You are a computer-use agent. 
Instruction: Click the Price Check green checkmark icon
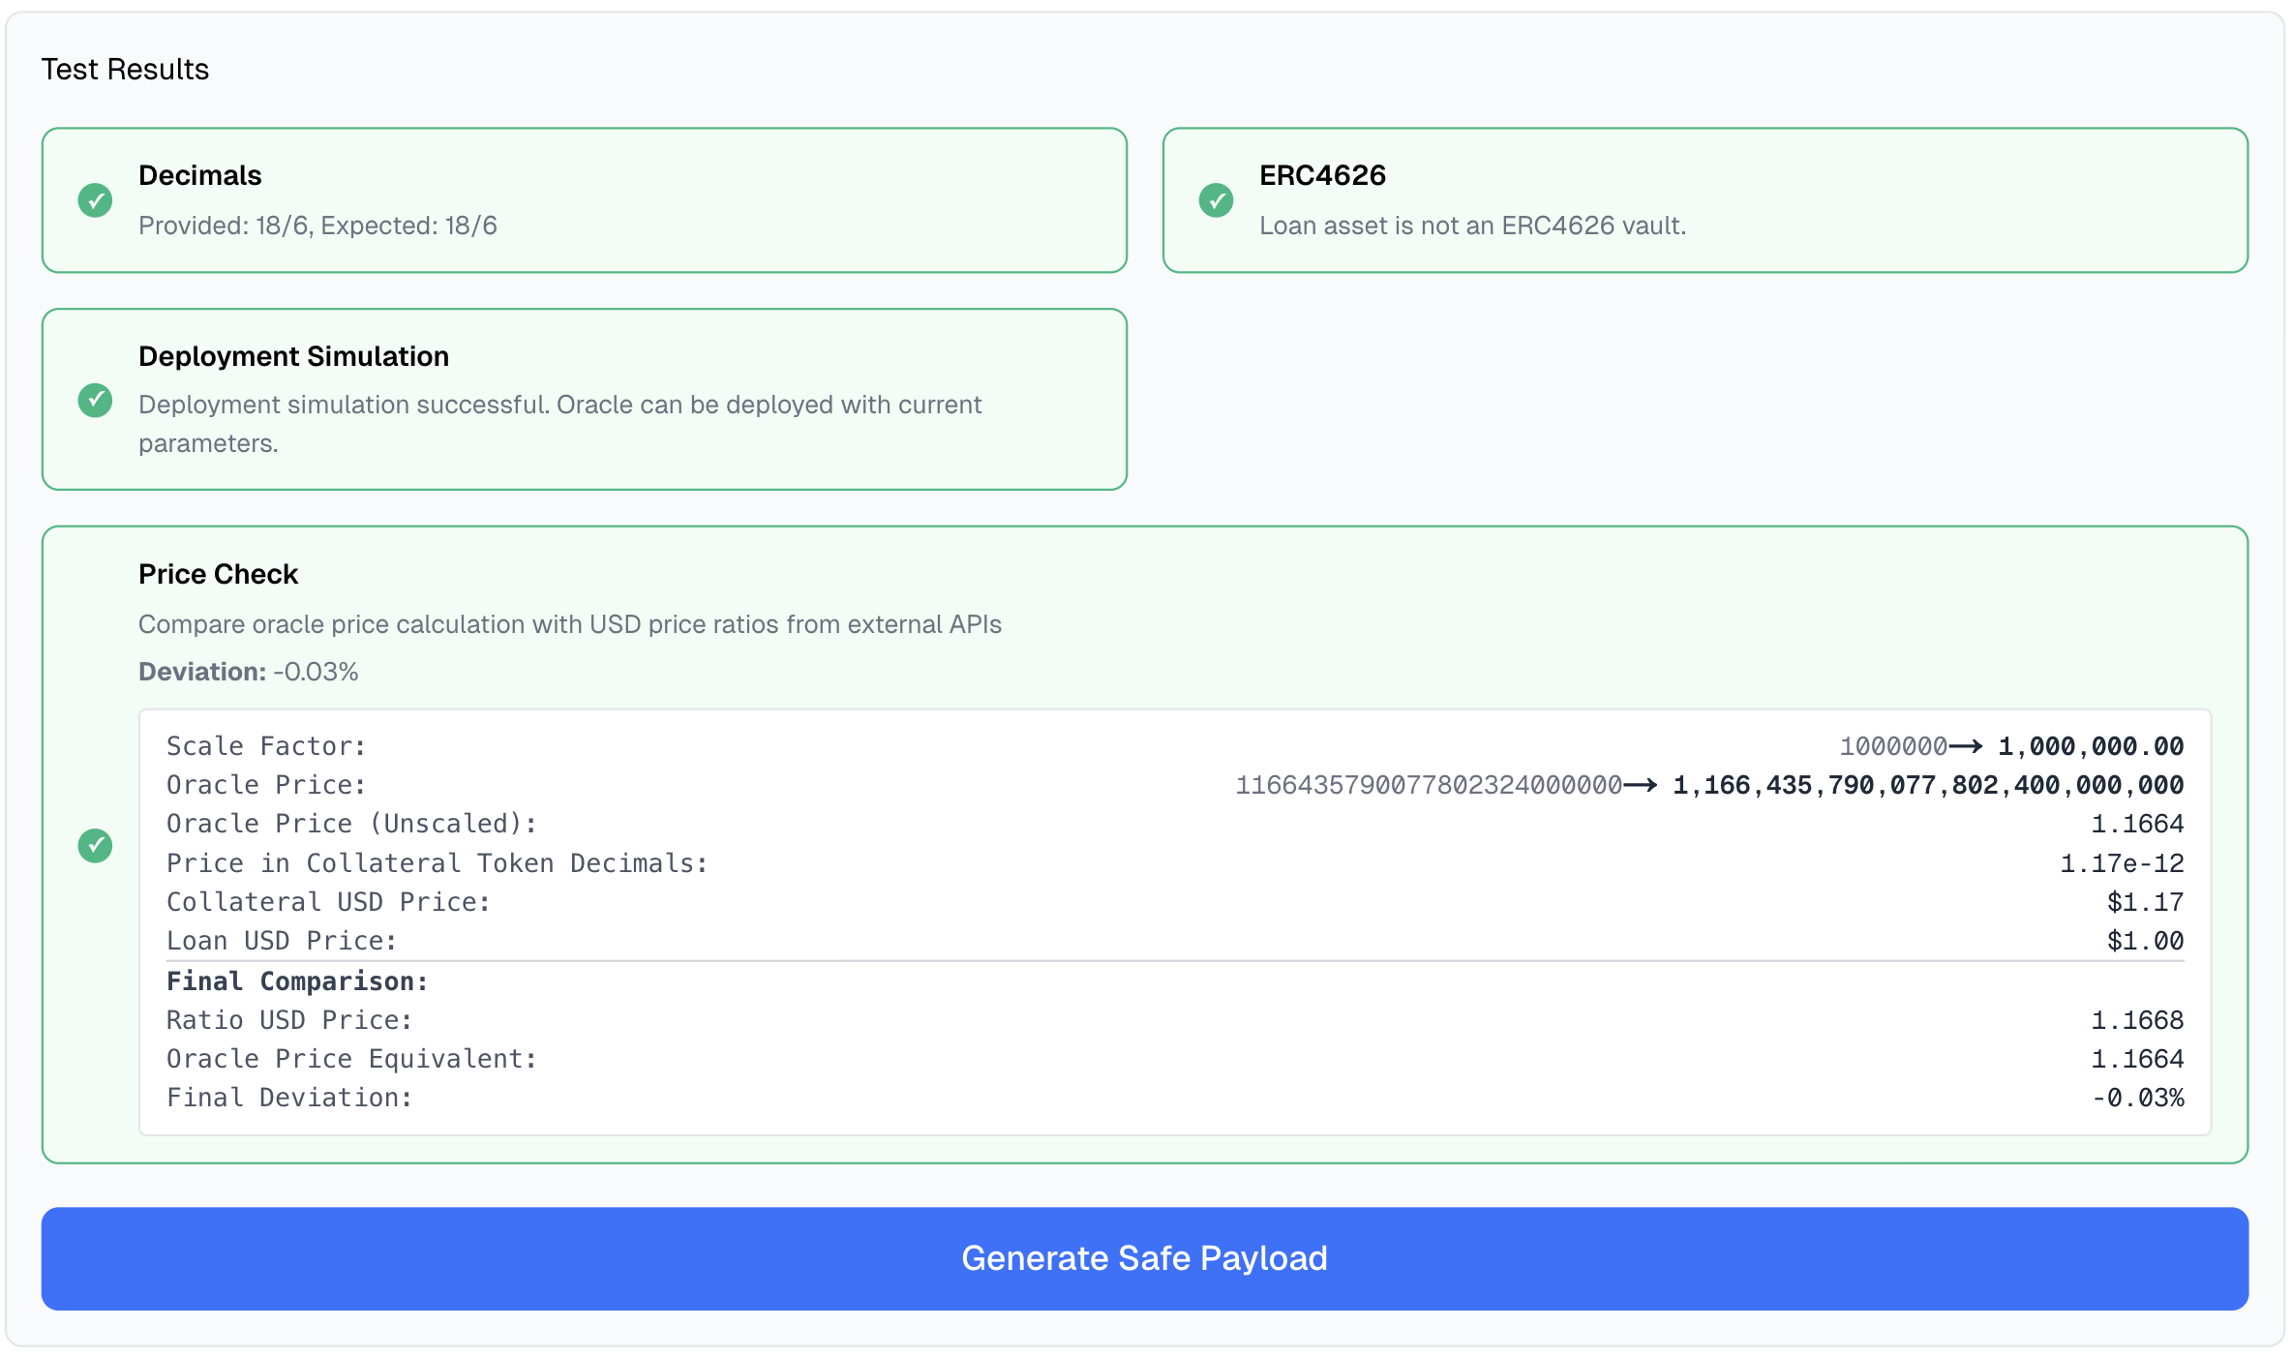point(95,845)
